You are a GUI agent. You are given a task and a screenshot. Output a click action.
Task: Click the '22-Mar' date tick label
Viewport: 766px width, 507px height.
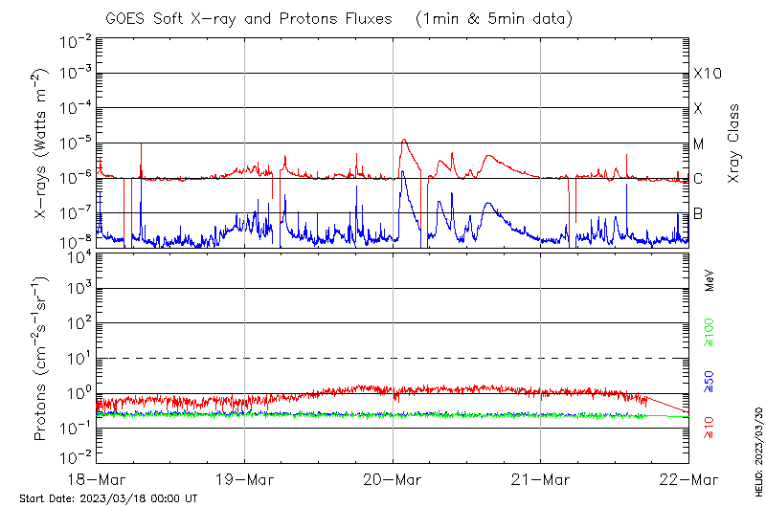tap(688, 479)
